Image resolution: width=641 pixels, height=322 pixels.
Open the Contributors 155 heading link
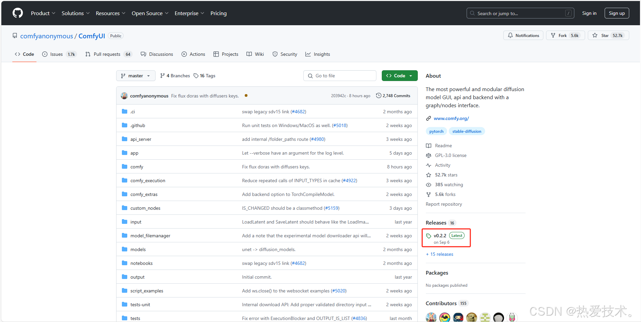(x=446, y=303)
